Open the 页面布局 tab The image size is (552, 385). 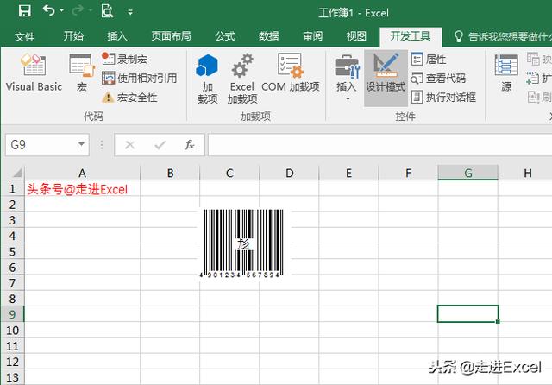coord(171,36)
